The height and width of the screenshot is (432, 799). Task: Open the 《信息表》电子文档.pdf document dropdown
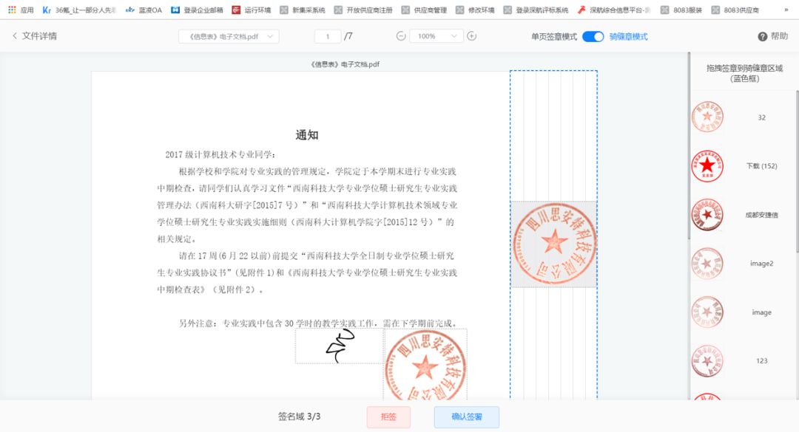coord(229,35)
